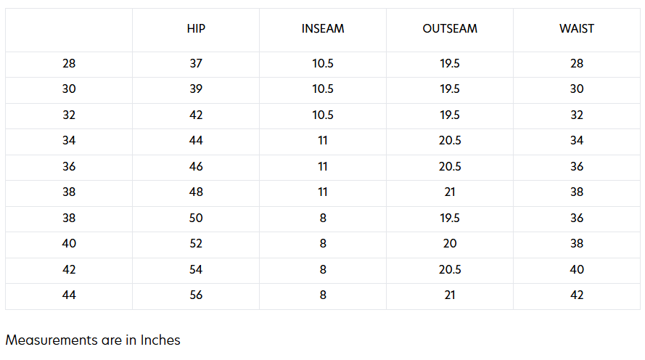Click hip value 37
Image resolution: width=645 pixels, height=360 pixels.
[x=196, y=64]
